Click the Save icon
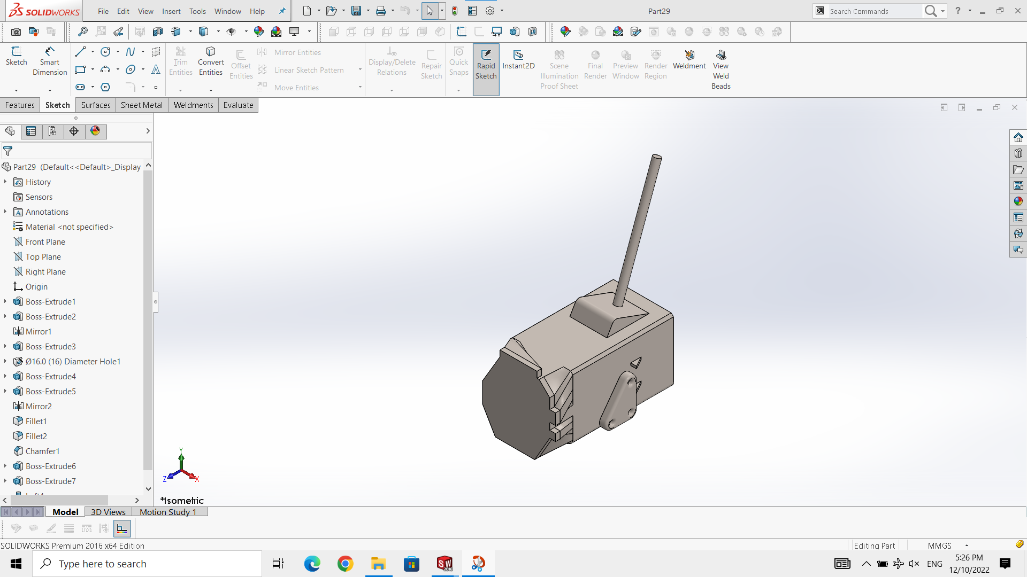 [x=356, y=11]
